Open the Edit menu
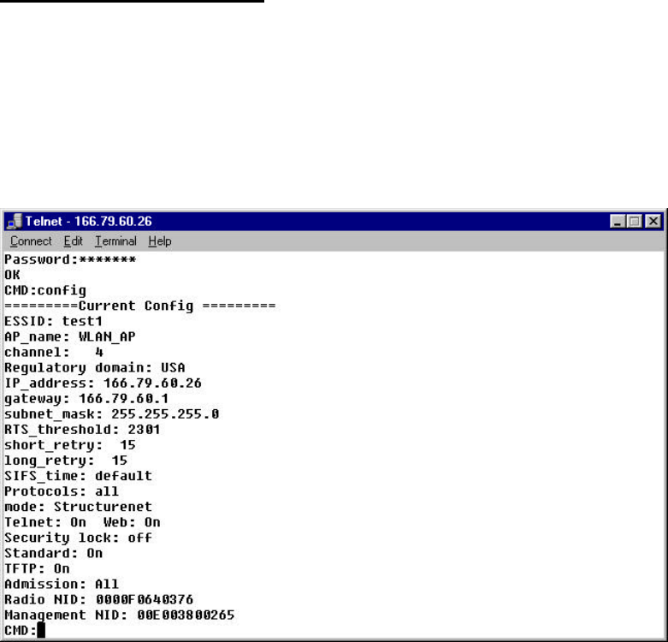Screen dimensions: 668x642 (73, 241)
